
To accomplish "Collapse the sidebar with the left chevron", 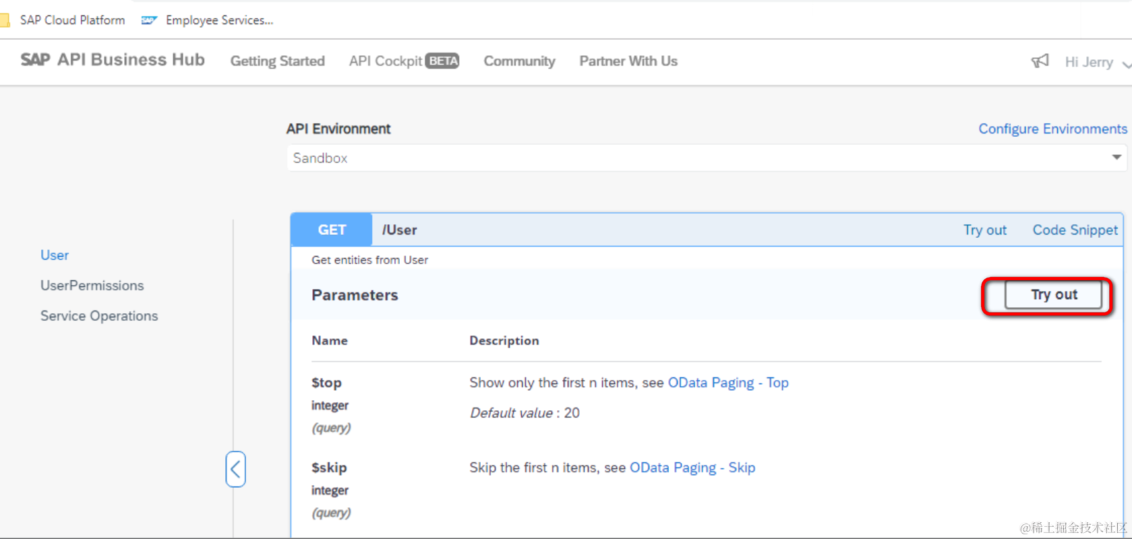I will coord(235,469).
